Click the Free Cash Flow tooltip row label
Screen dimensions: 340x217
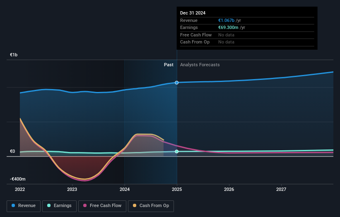196,35
